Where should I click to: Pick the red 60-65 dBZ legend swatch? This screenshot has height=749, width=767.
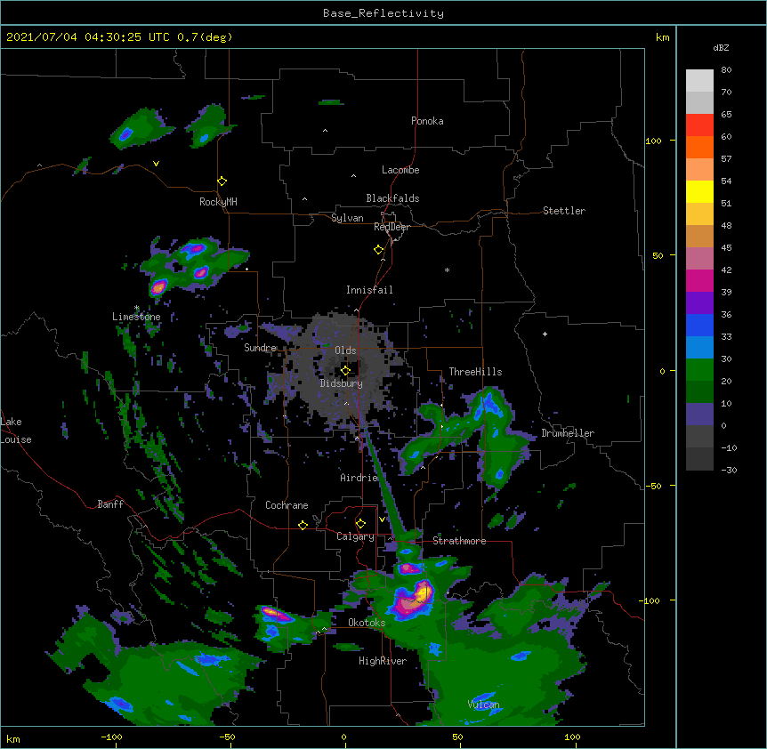click(x=699, y=125)
